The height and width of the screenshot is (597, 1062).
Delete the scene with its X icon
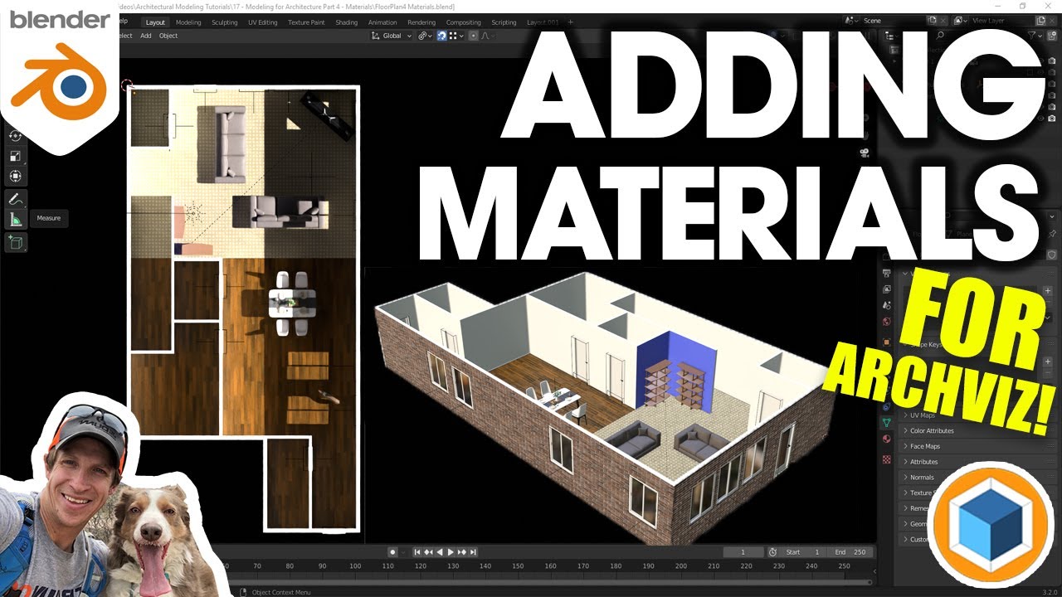point(943,20)
